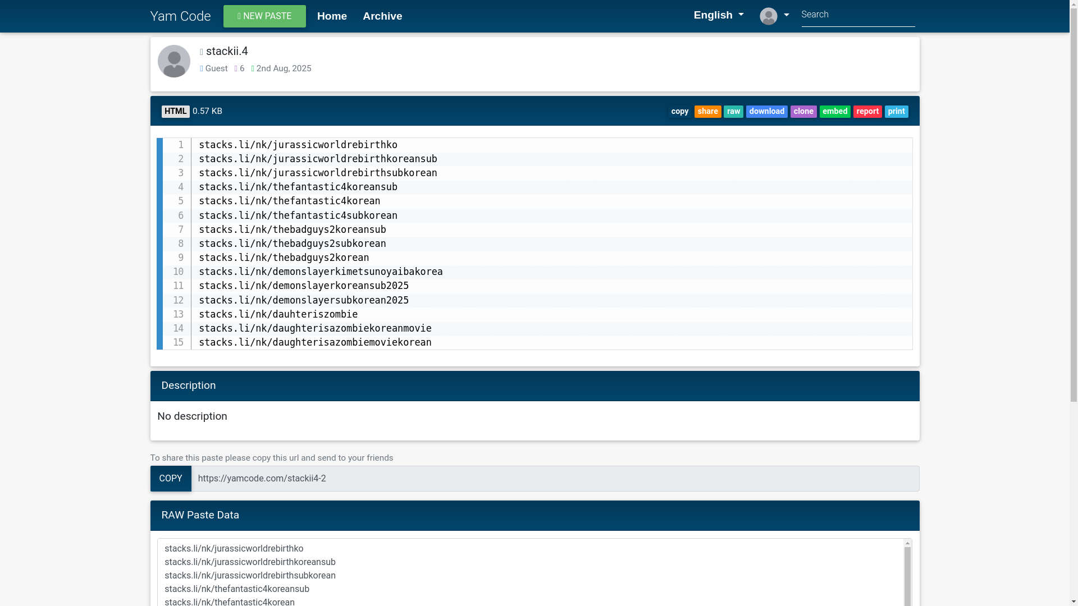The width and height of the screenshot is (1078, 606).
Task: Click inside the raw paste textarea first line
Action: click(x=234, y=549)
